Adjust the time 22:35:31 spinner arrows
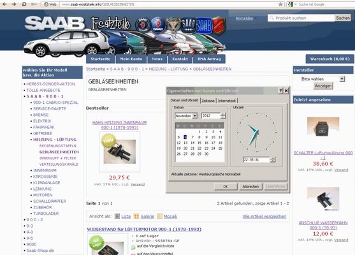The width and height of the screenshot is (355, 255). point(273,159)
